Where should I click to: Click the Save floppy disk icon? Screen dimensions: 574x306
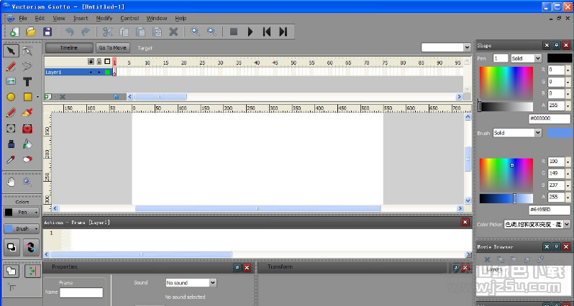coord(47,32)
